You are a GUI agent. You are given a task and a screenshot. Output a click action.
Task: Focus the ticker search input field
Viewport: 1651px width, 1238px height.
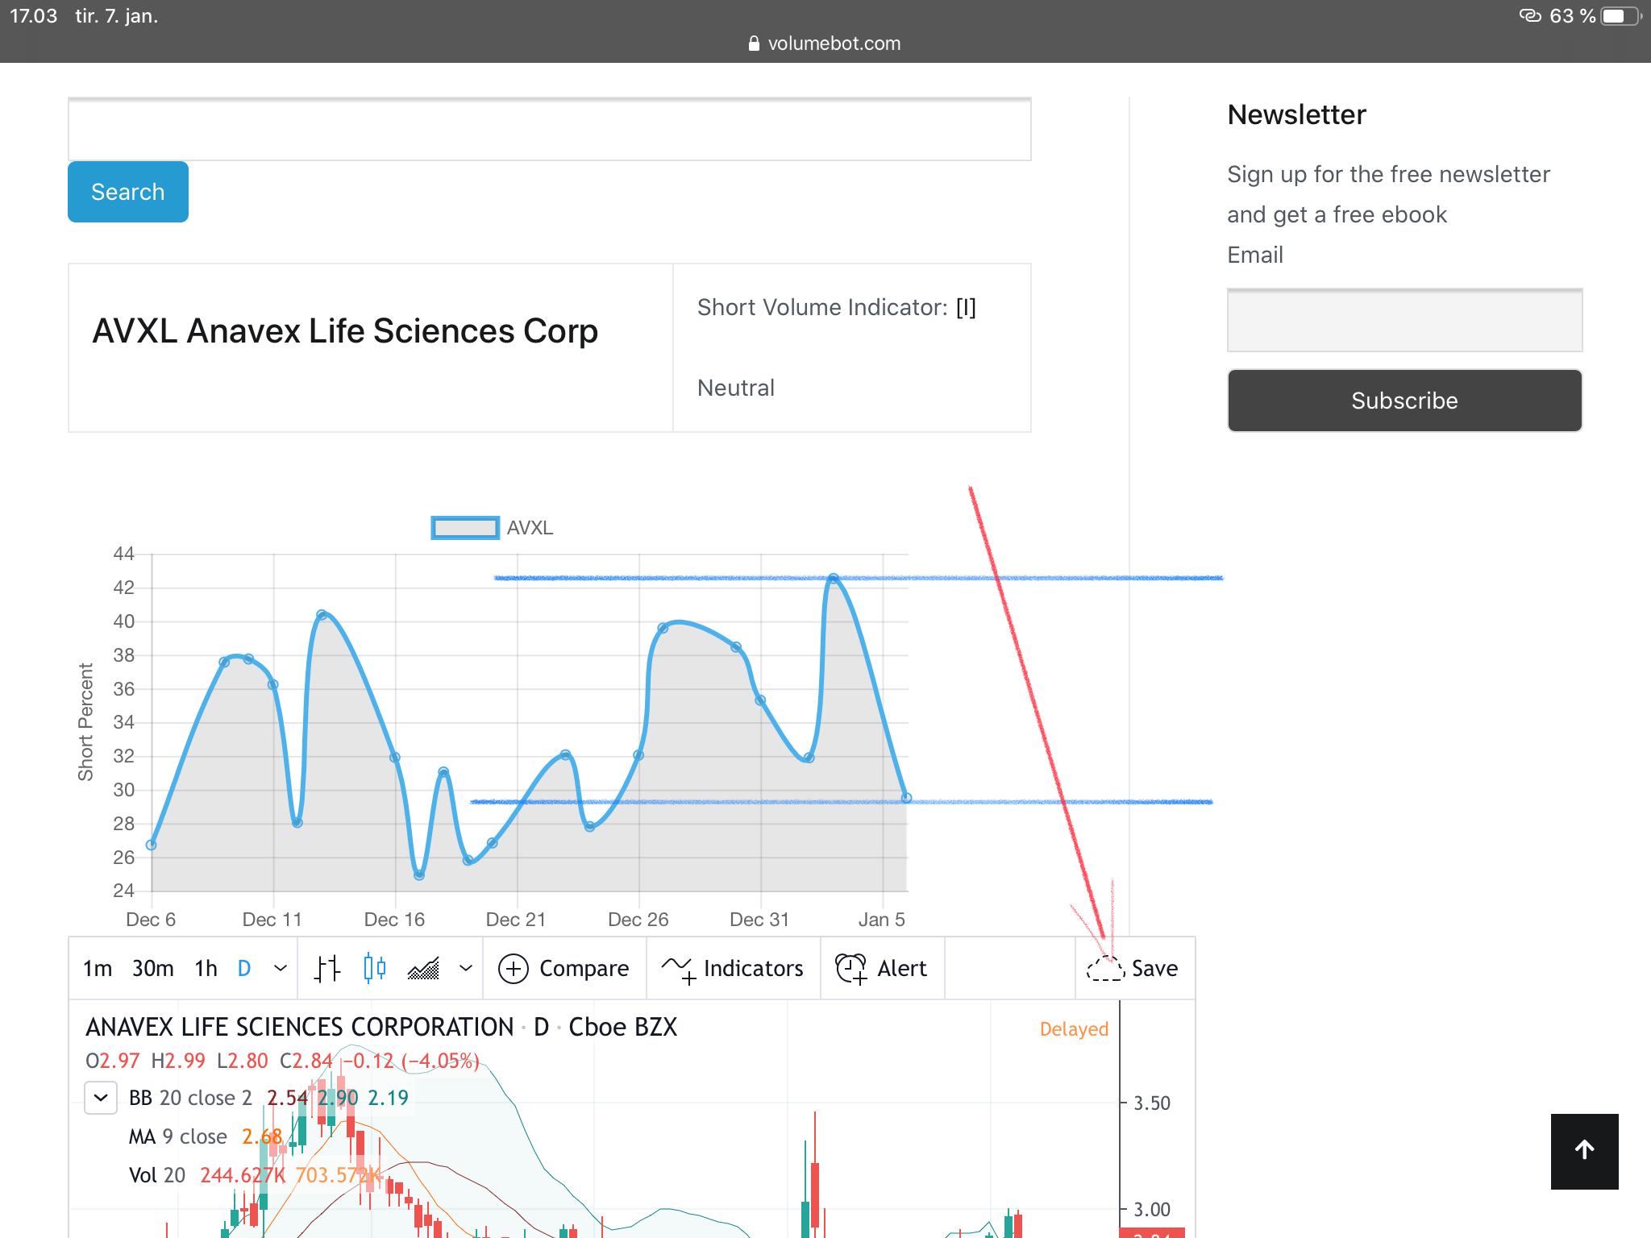coord(550,129)
